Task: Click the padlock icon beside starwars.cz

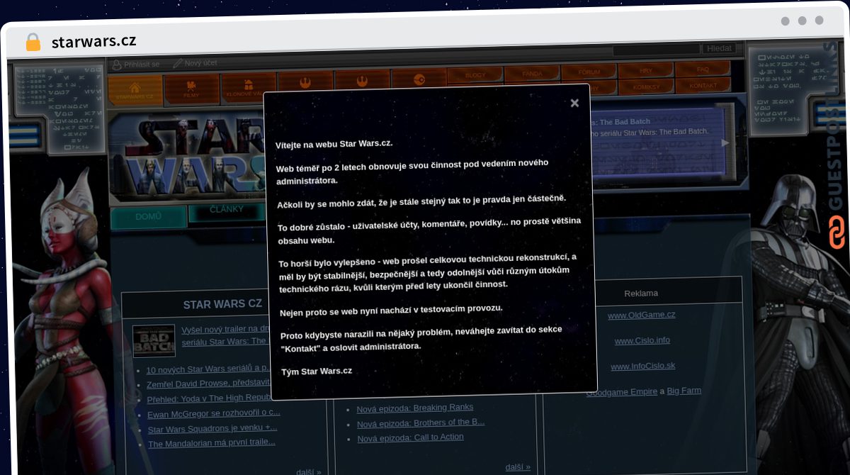Action: click(x=33, y=42)
